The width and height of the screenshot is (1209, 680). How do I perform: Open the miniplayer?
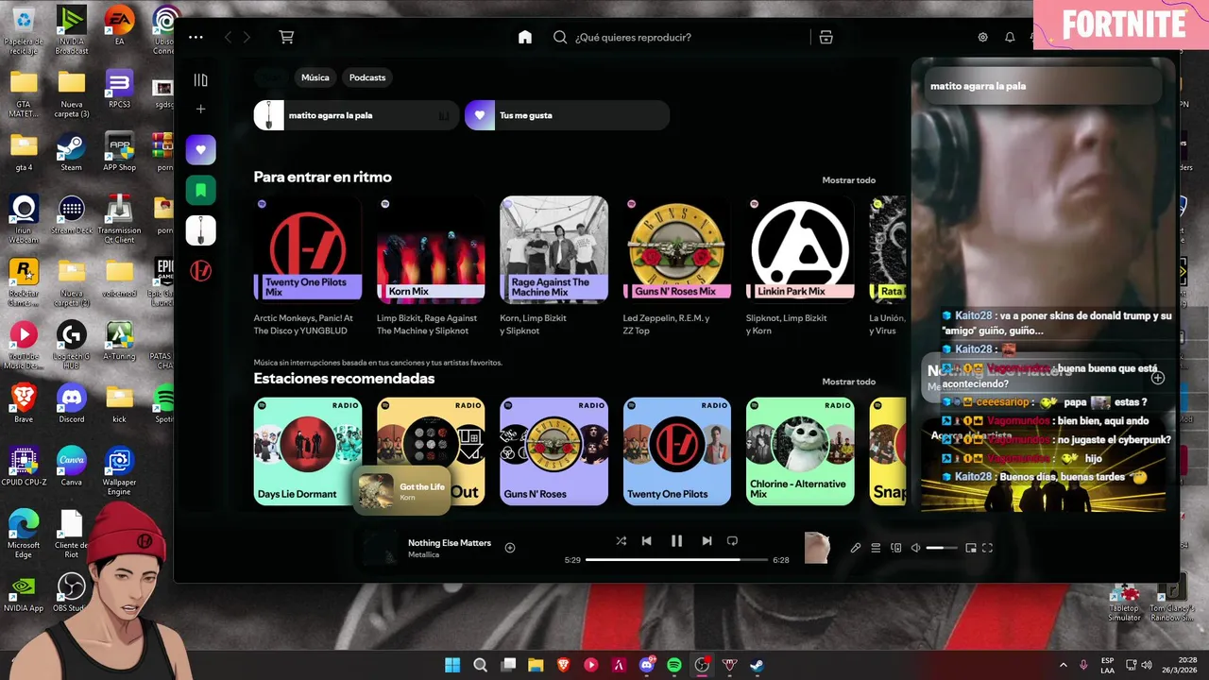970,548
